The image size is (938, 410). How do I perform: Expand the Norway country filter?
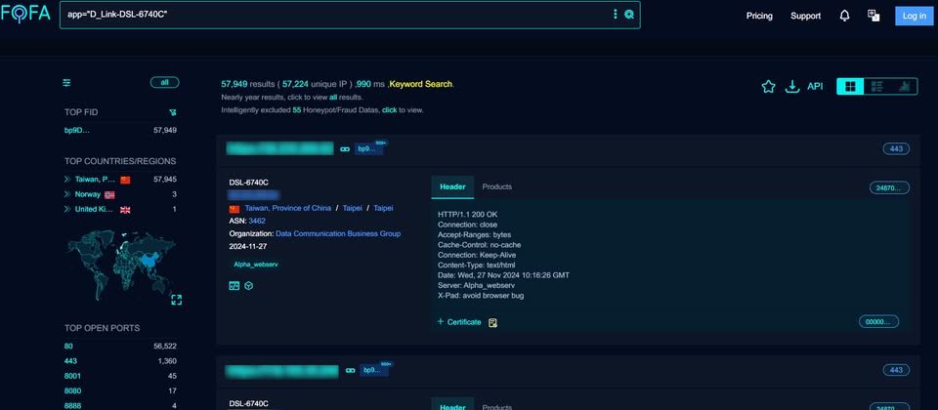pos(67,194)
